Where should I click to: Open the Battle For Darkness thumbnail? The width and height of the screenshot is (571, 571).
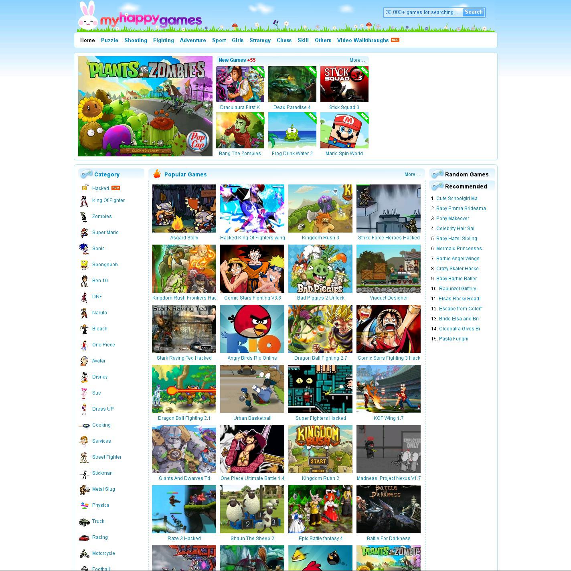tap(389, 509)
